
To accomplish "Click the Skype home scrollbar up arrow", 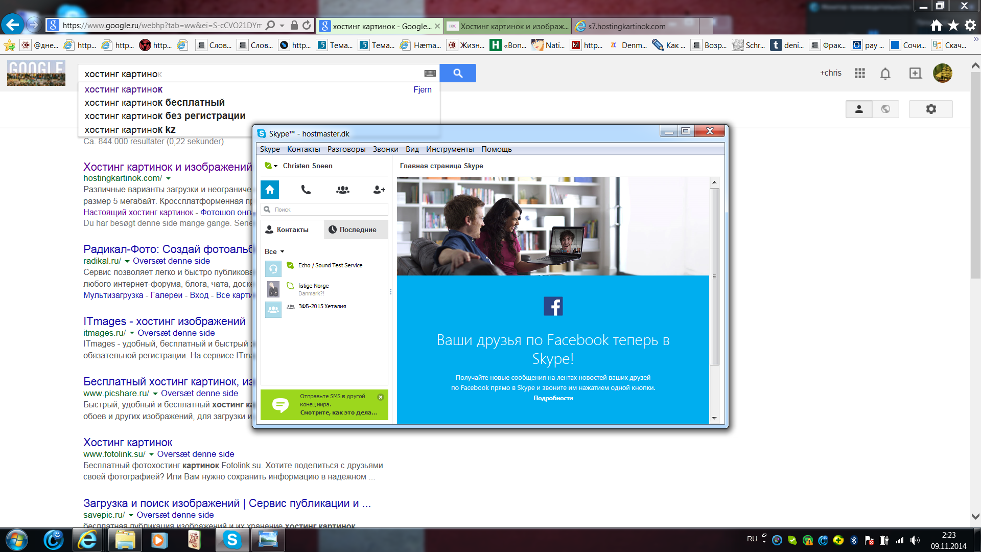I will [x=714, y=182].
